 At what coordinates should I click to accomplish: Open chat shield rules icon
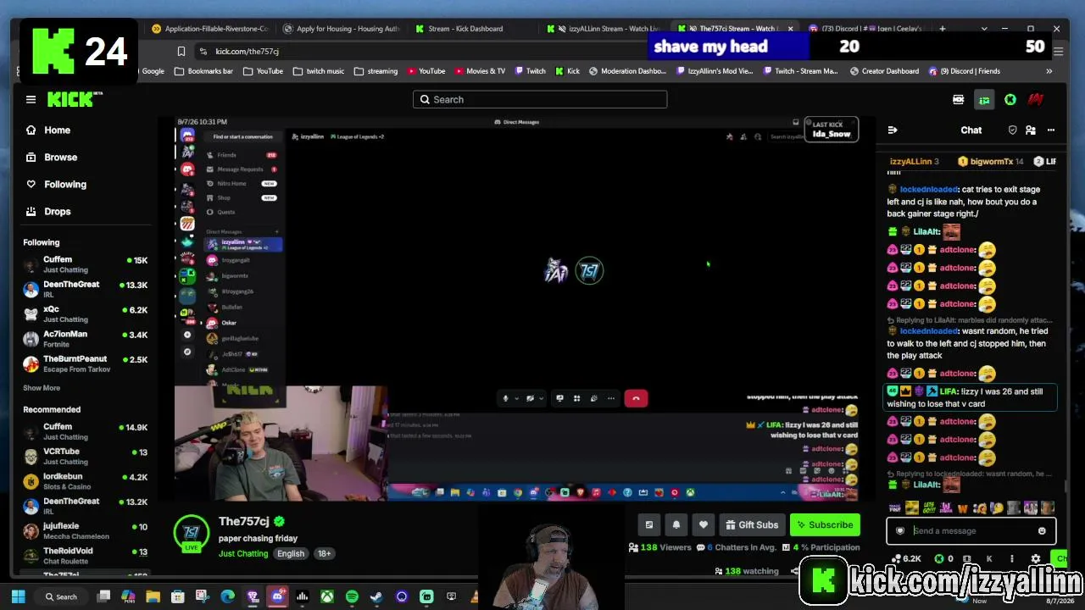(x=1012, y=130)
